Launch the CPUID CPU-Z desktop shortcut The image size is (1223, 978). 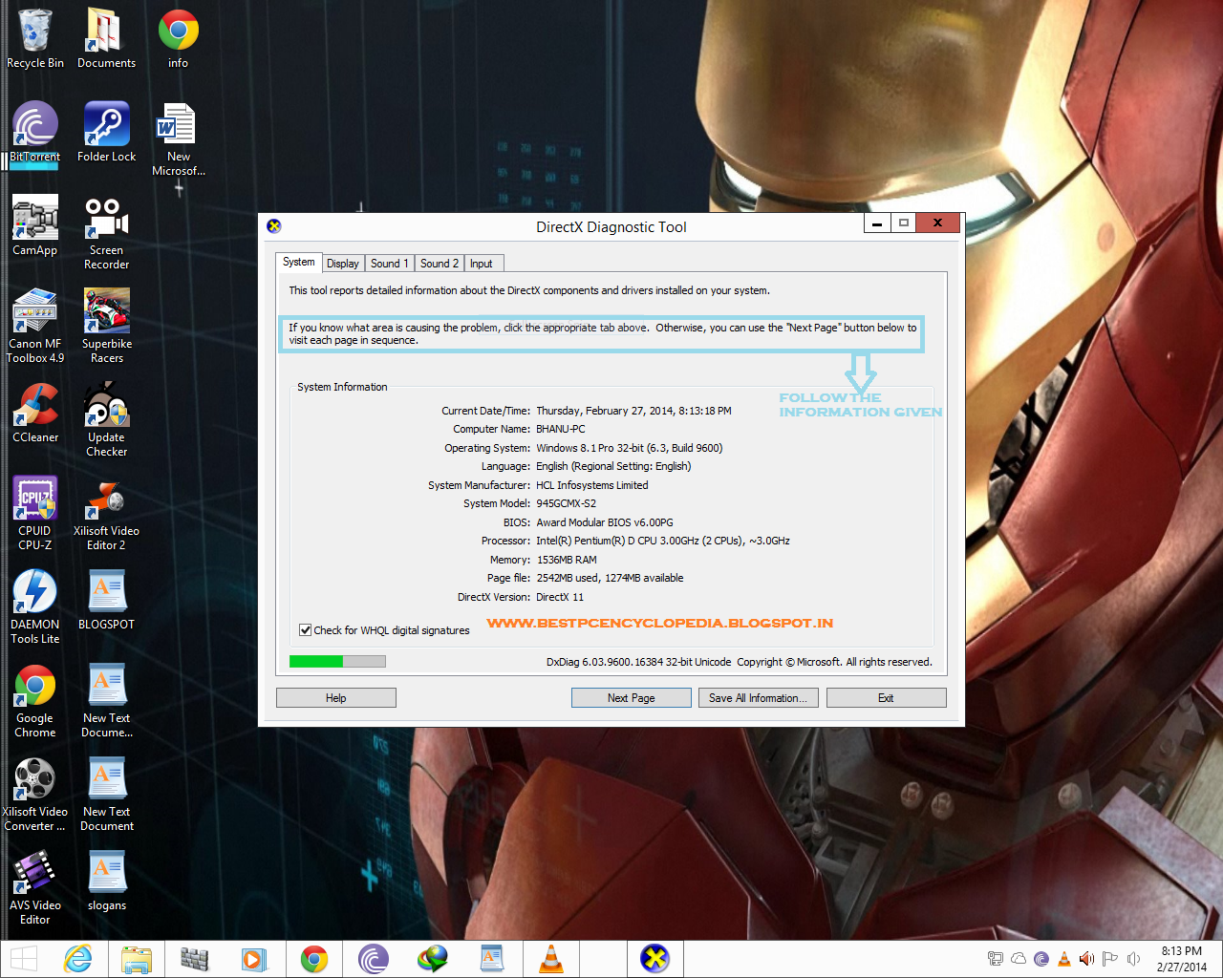click(x=35, y=514)
